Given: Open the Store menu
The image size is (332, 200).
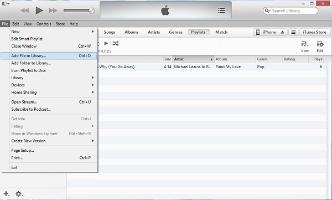Looking at the screenshot, I should [x=60, y=24].
